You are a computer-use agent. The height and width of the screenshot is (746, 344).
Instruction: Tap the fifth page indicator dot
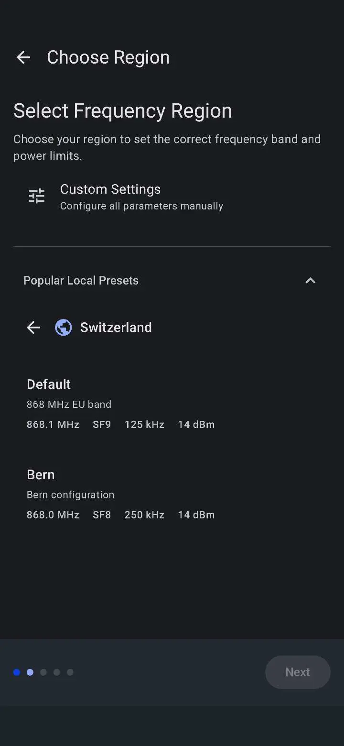coord(70,672)
